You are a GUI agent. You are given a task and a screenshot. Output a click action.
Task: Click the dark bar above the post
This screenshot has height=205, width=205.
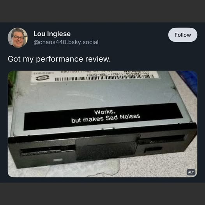tap(102, 11)
